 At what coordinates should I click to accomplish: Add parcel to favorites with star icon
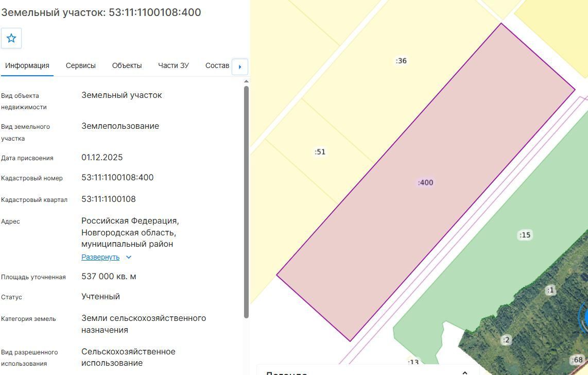click(11, 38)
